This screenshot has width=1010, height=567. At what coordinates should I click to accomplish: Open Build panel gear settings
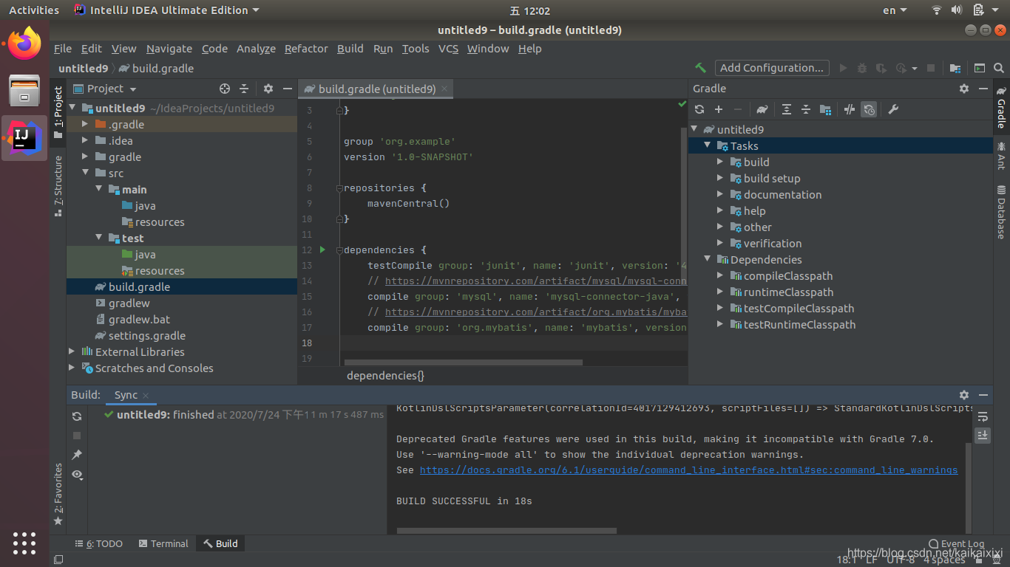(x=964, y=395)
